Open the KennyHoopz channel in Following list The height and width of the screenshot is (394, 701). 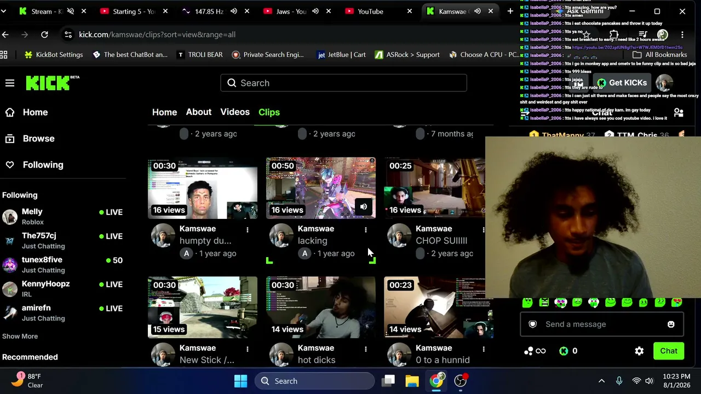(x=64, y=289)
